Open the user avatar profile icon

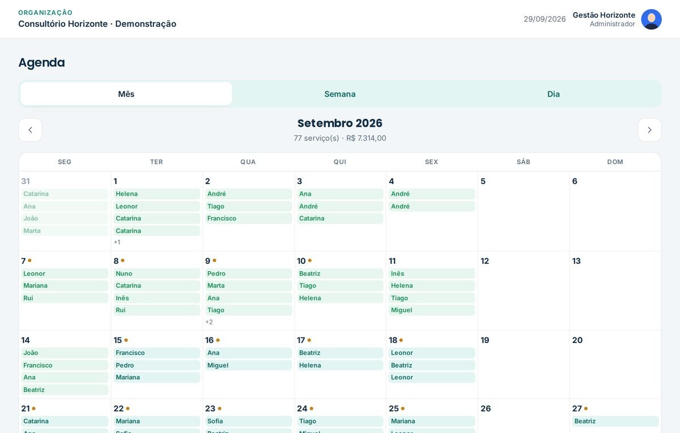click(651, 19)
